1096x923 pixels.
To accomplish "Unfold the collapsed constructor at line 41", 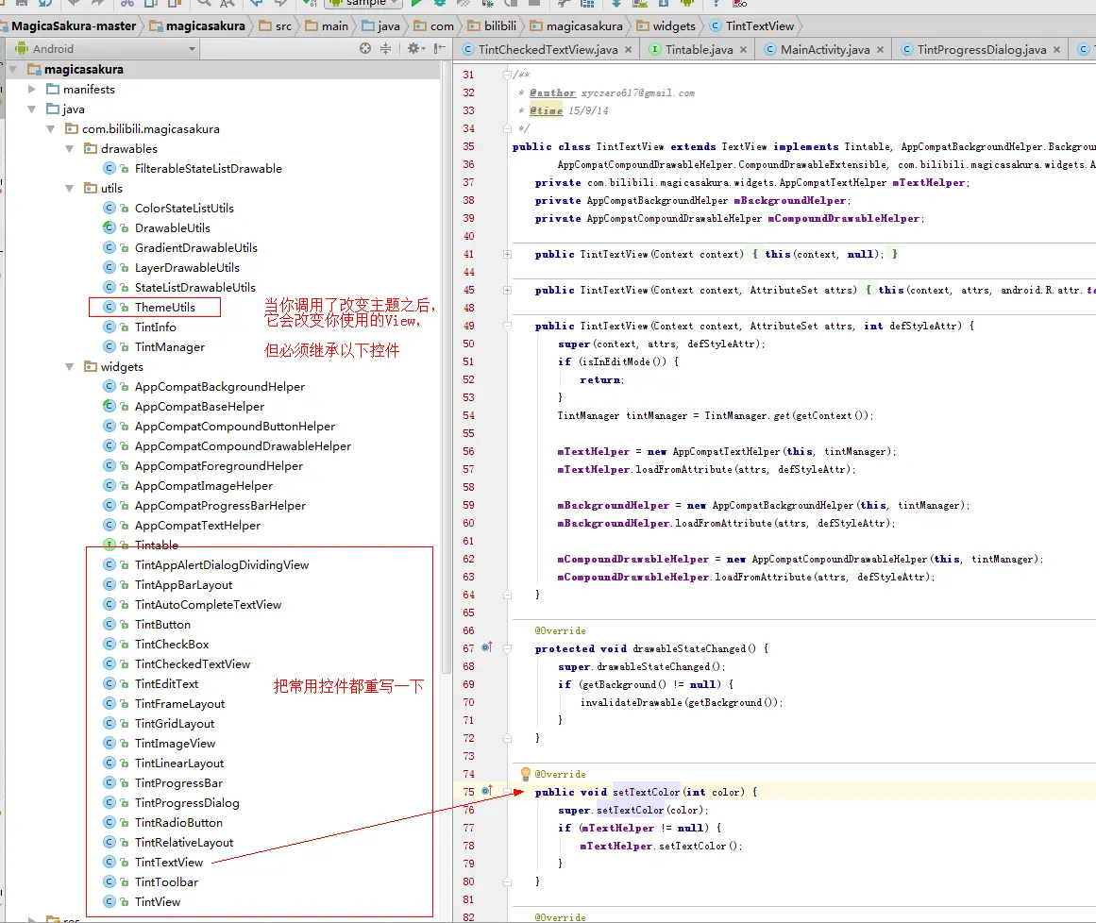I will [508, 254].
